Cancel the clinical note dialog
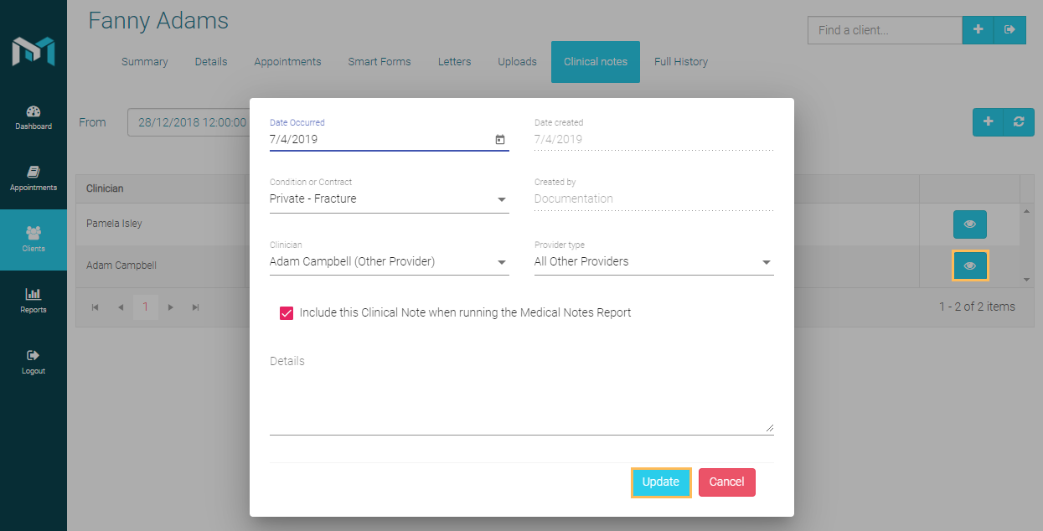The height and width of the screenshot is (531, 1043). pyautogui.click(x=726, y=482)
